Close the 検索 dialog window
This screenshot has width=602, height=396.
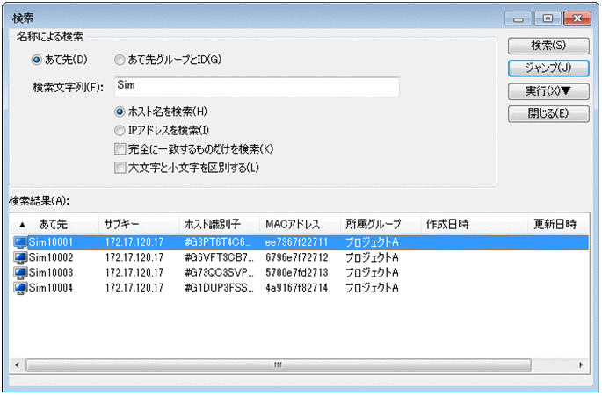click(x=577, y=18)
